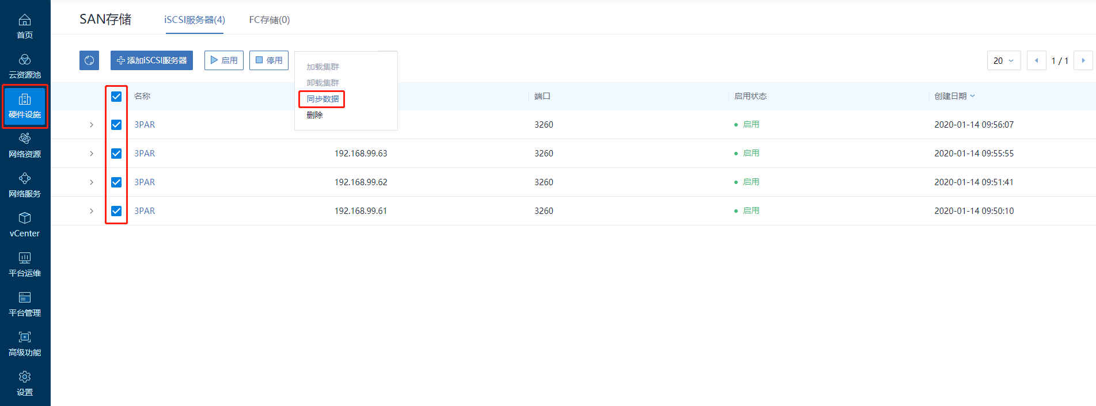The height and width of the screenshot is (406, 1096).
Task: Click the date 2020-01-14 09:55:55
Action: [x=974, y=154]
